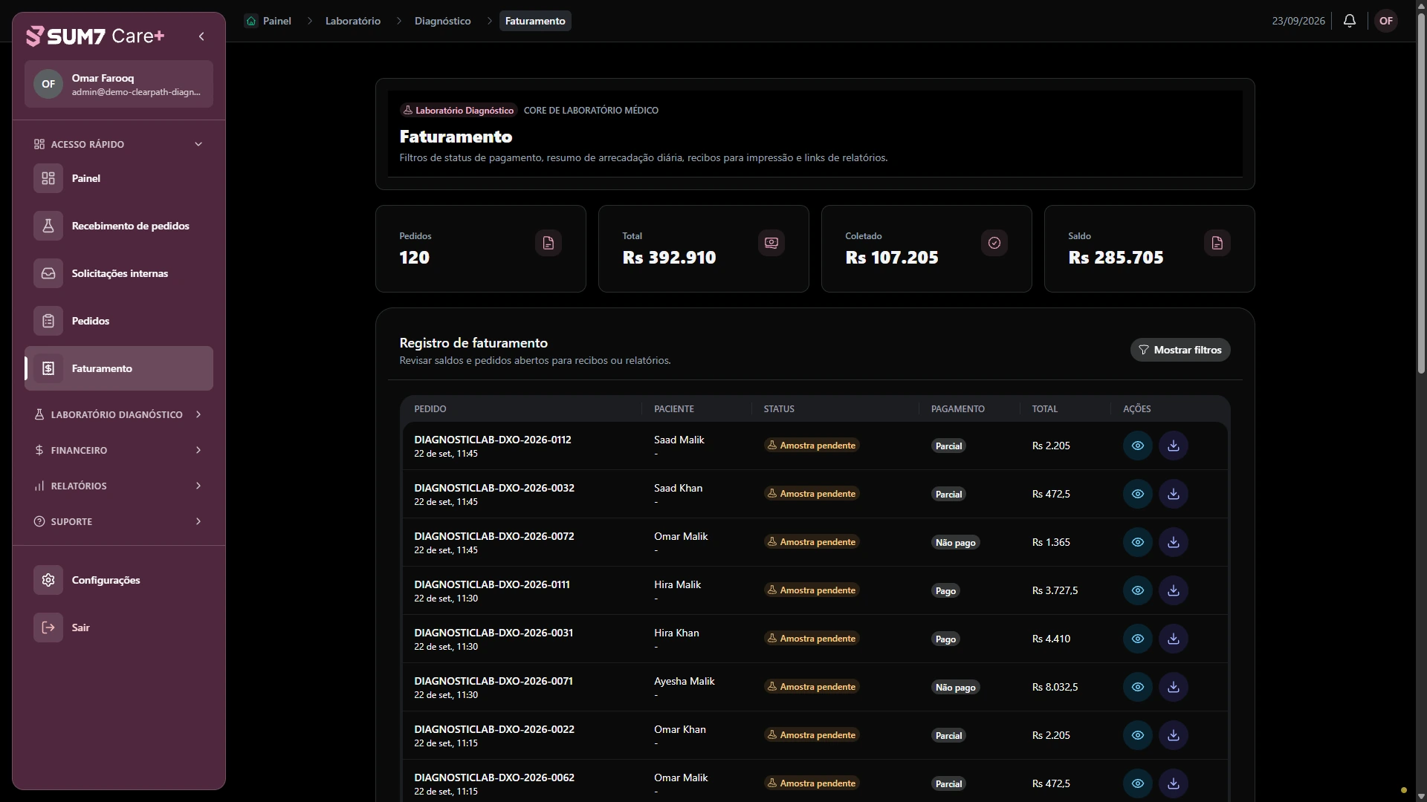Click the Solicitações internas inbox icon
Viewport: 1427px width, 802px height.
(x=48, y=273)
